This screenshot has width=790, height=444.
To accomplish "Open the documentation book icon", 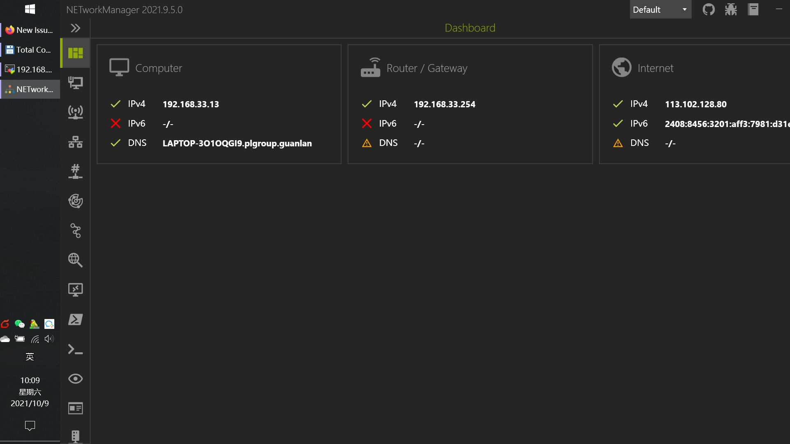I will (x=753, y=9).
